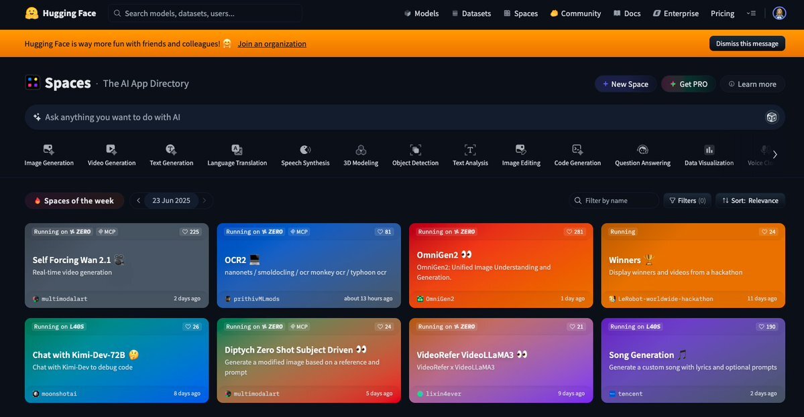Image resolution: width=804 pixels, height=417 pixels.
Task: Open the Object Detection category
Action: pyautogui.click(x=415, y=155)
